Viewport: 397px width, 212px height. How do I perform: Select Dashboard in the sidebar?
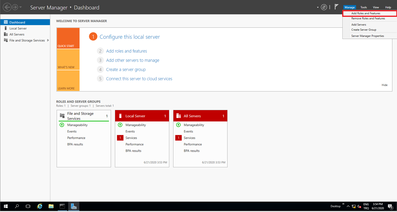click(25, 22)
